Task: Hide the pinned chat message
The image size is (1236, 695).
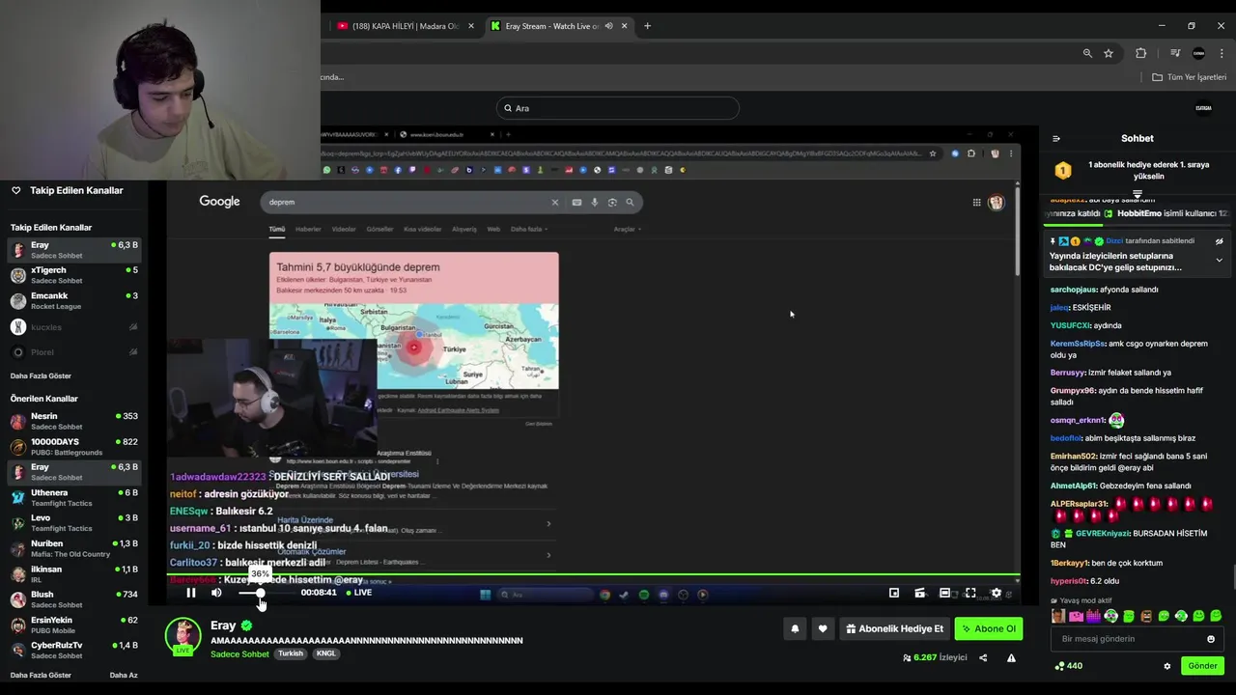Action: 1219,241
